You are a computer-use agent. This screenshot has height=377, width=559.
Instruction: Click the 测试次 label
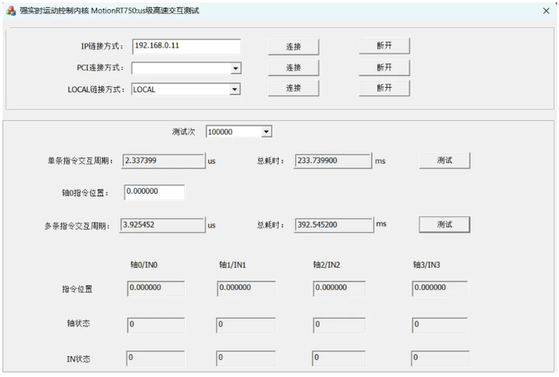(x=183, y=132)
